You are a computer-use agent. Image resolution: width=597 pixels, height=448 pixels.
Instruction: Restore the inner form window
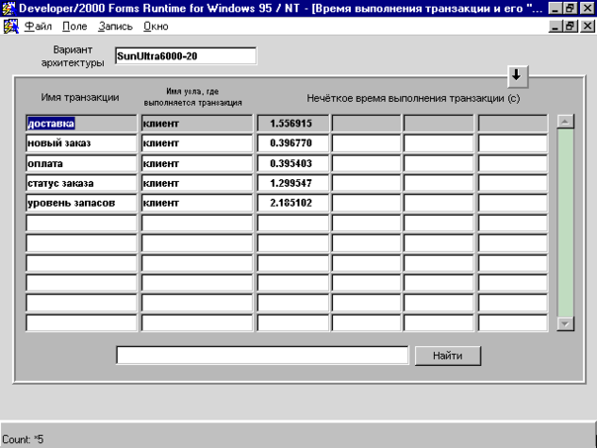(570, 26)
